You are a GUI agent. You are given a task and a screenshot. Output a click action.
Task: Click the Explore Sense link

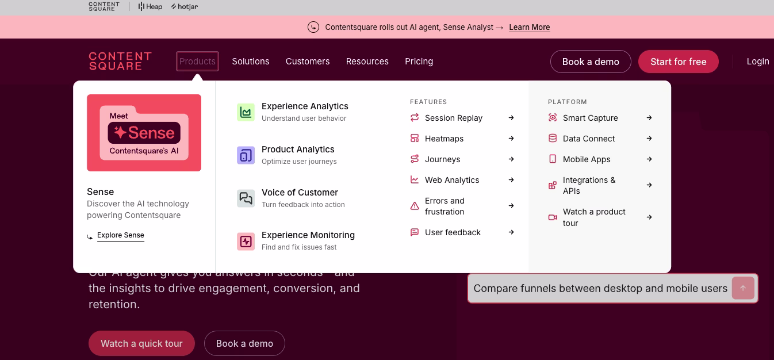(120, 235)
